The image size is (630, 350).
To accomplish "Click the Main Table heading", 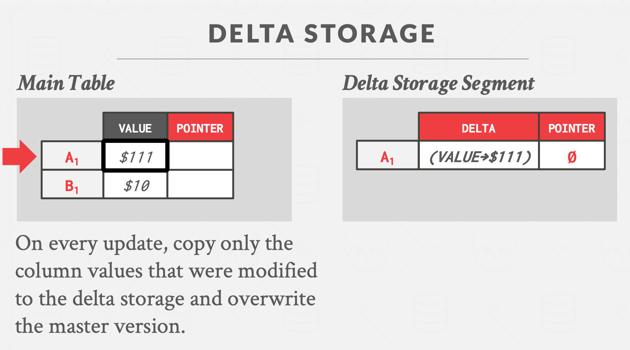I will point(67,83).
